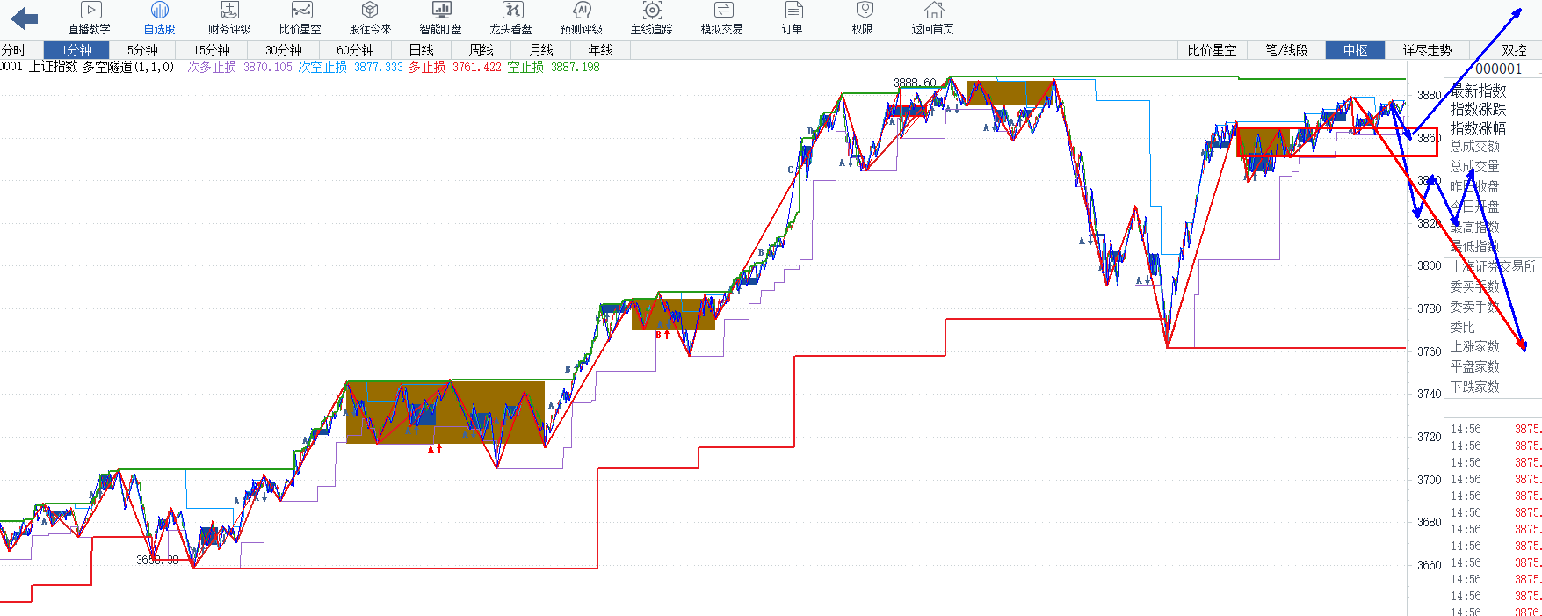This screenshot has width=1542, height=616.
Task: Switch to the 日线 daily tab
Action: pyautogui.click(x=422, y=50)
